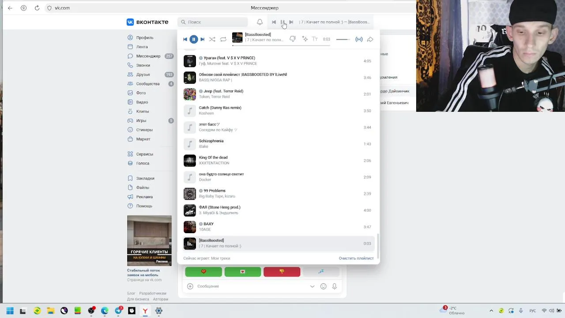Click the Сервисы sidebar icon

[x=130, y=154]
